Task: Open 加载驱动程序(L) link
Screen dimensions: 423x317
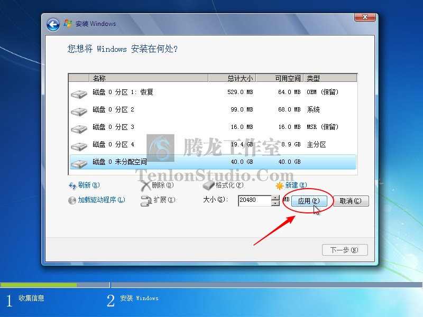Action: pyautogui.click(x=102, y=200)
